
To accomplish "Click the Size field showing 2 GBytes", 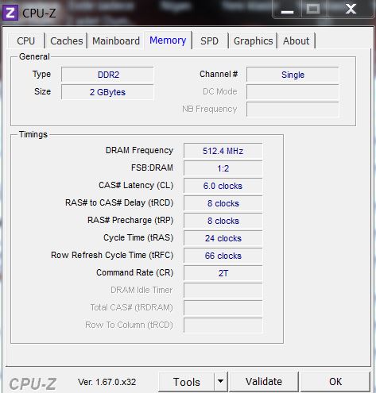I will click(x=107, y=92).
